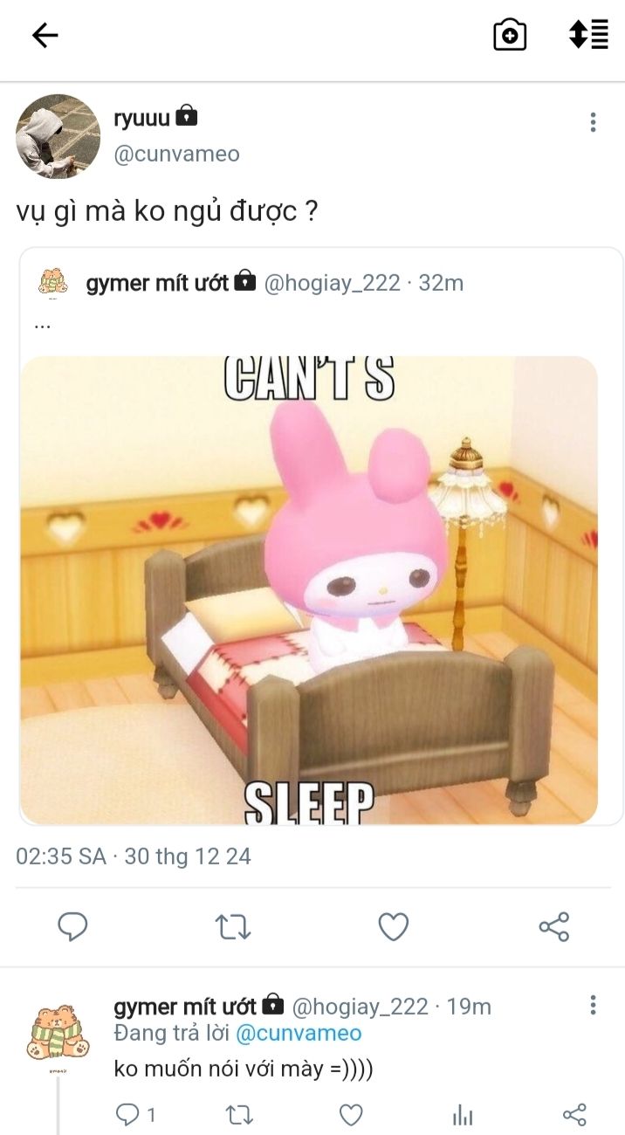Like the reply from gymer mít ướt
Viewport: 625px width, 1135px height.
(351, 1114)
